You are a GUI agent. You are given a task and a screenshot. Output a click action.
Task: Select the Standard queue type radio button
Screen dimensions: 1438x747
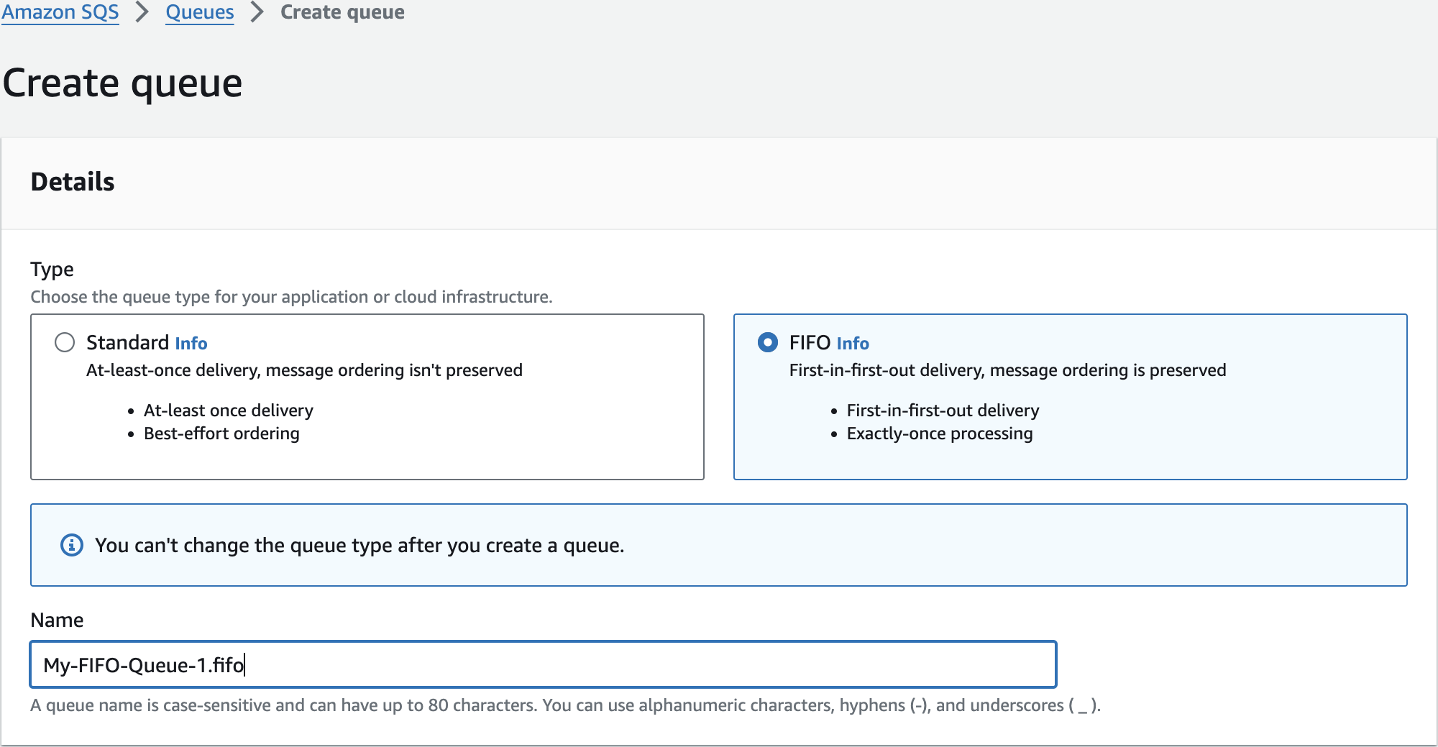[x=65, y=342]
